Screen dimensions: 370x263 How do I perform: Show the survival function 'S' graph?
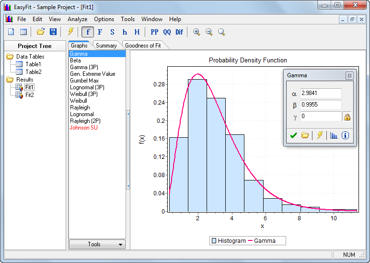tap(112, 32)
